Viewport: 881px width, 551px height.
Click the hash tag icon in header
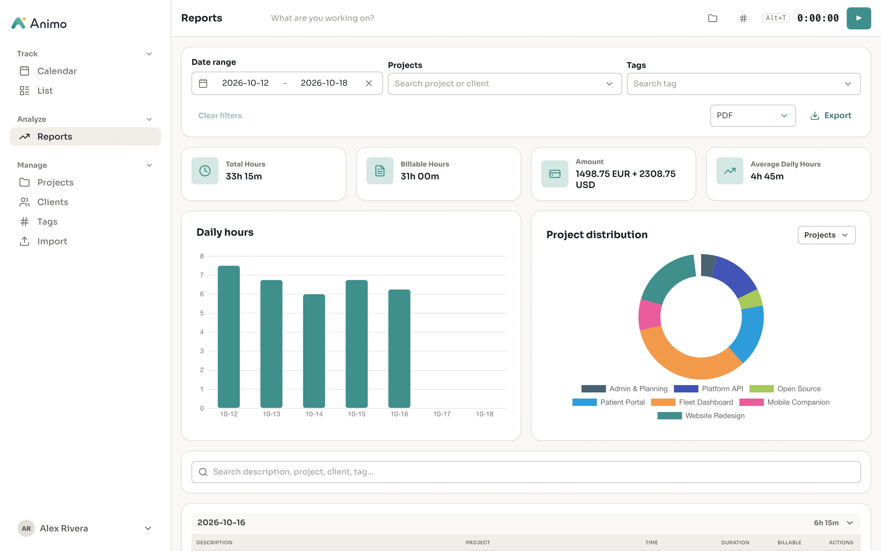click(x=743, y=18)
